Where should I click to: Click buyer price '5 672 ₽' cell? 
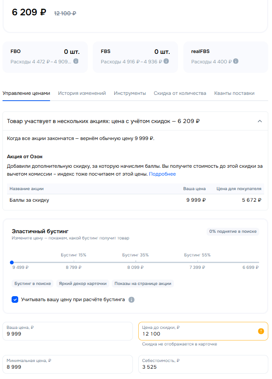(x=252, y=200)
